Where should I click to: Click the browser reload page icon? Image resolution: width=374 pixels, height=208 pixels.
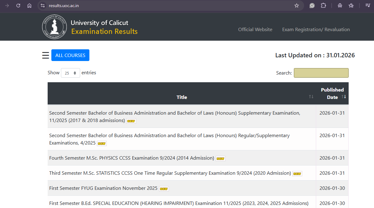[18, 6]
